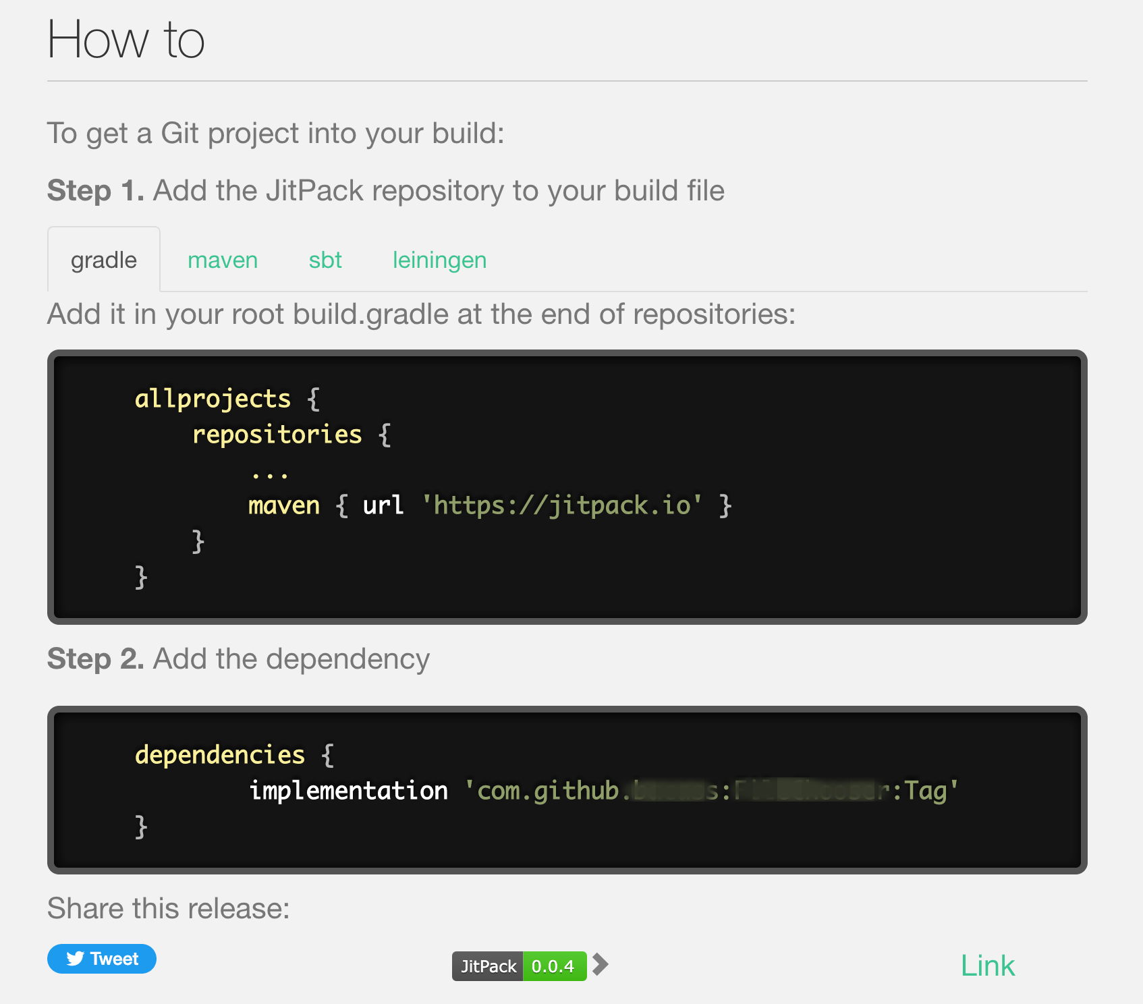The image size is (1143, 1004).
Task: Click the Twitter bird icon in Tweet button
Action: tap(75, 959)
